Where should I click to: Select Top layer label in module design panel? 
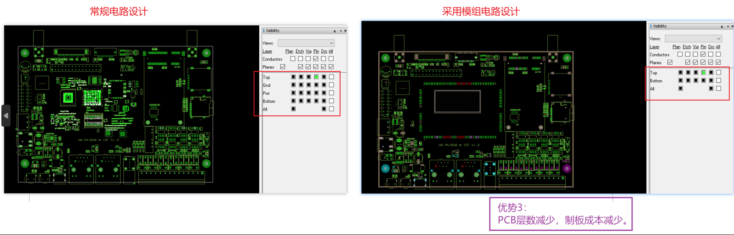click(x=653, y=73)
